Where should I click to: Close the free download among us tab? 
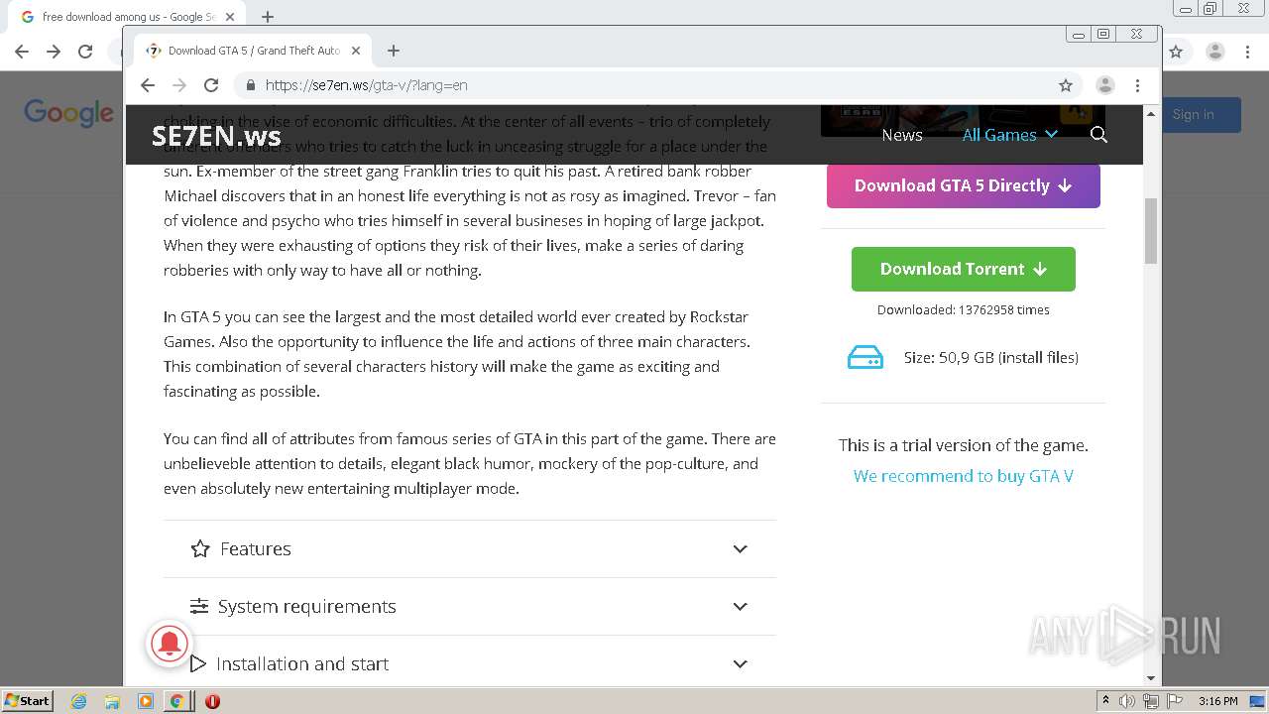(230, 17)
